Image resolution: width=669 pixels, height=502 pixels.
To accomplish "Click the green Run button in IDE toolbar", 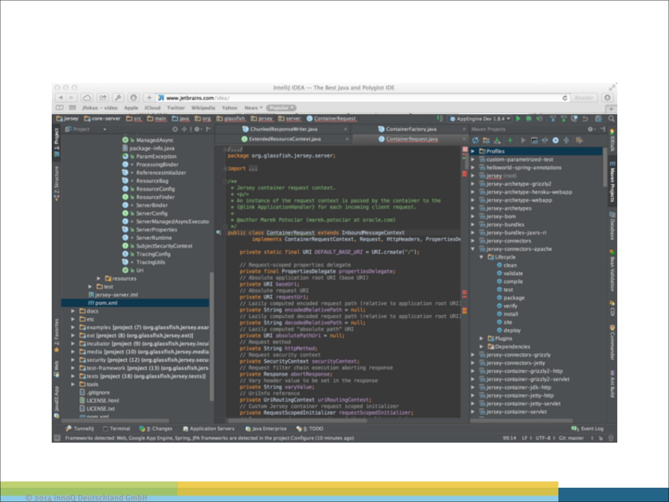I will [518, 119].
